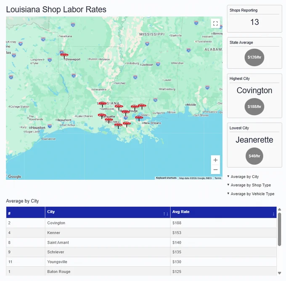This screenshot has width=286, height=281.
Task: Sort the table by City column arrows
Action: click(166, 214)
